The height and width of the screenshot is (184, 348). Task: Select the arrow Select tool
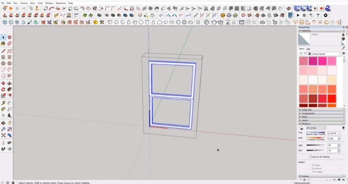pos(3,37)
